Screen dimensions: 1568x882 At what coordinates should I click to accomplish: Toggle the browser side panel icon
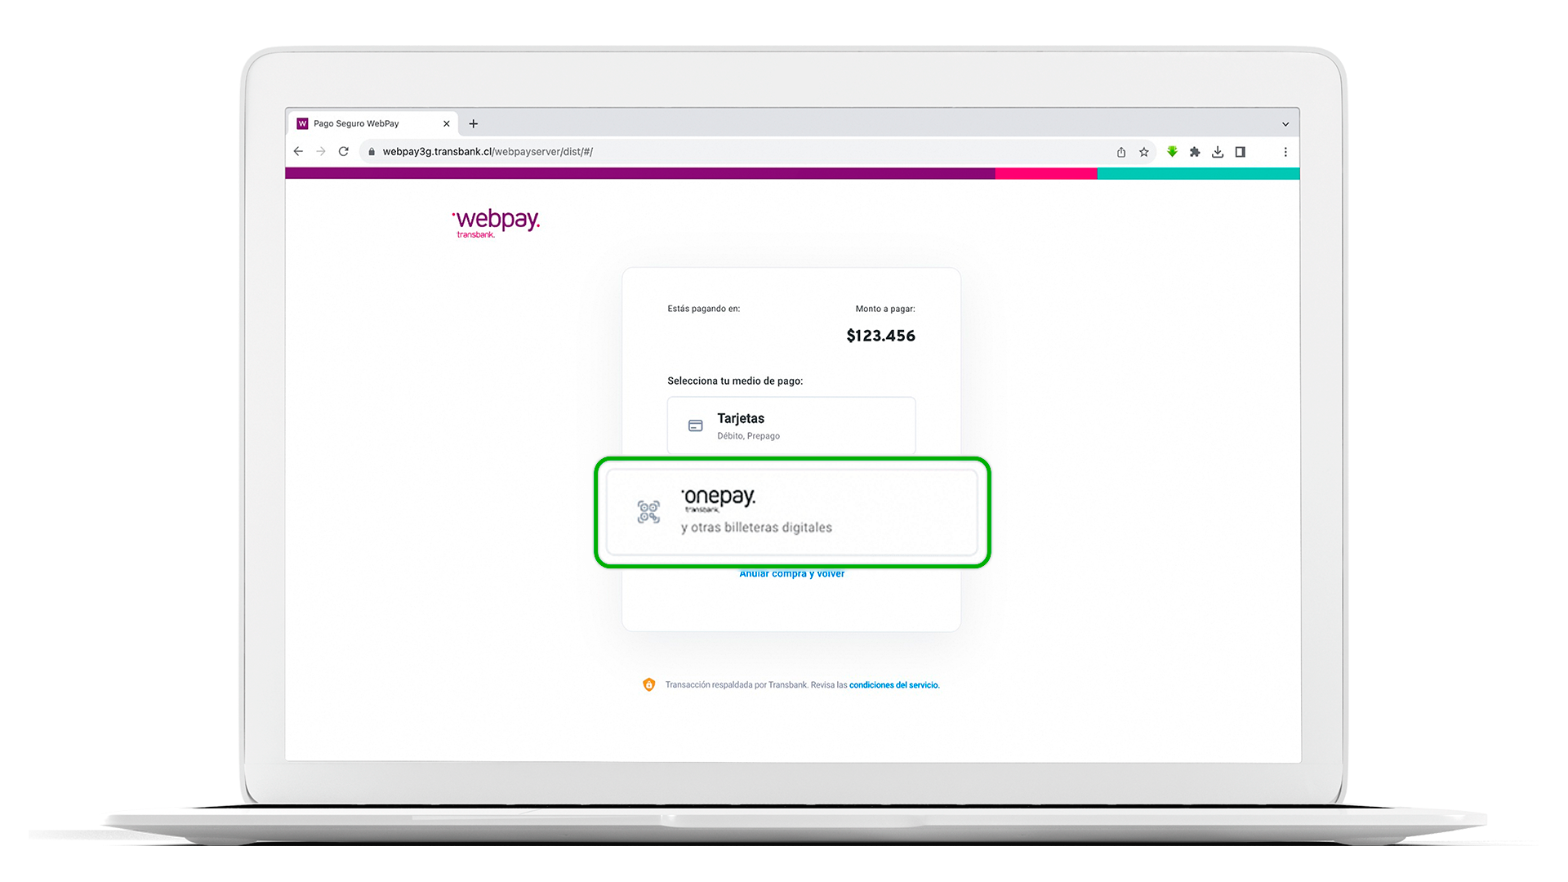point(1241,152)
